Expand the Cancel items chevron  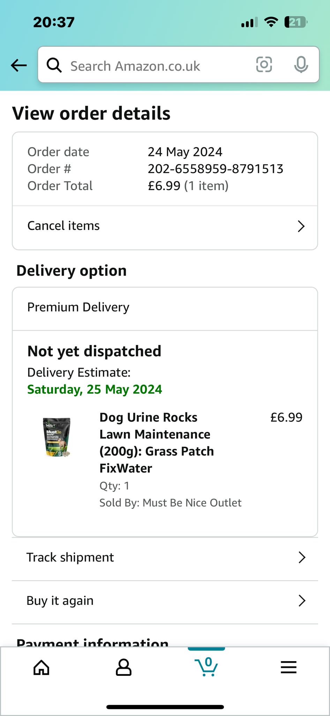coord(301,226)
